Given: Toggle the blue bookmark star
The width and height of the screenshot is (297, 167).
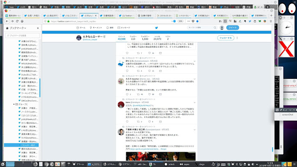Looking at the screenshot, I should pyautogui.click(x=197, y=21).
